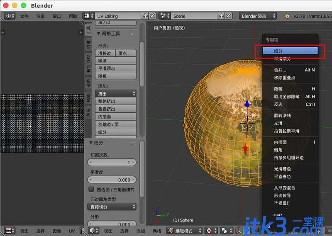
Task: Click the left plus region toggle in UV editor
Action: click(2, 32)
